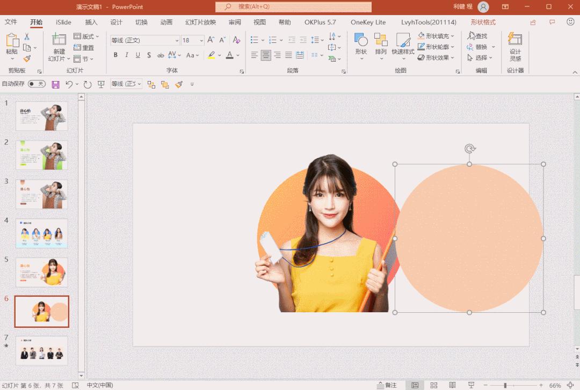Open the font size dropdown
Viewport: 580px width, 390px height.
tap(201, 40)
